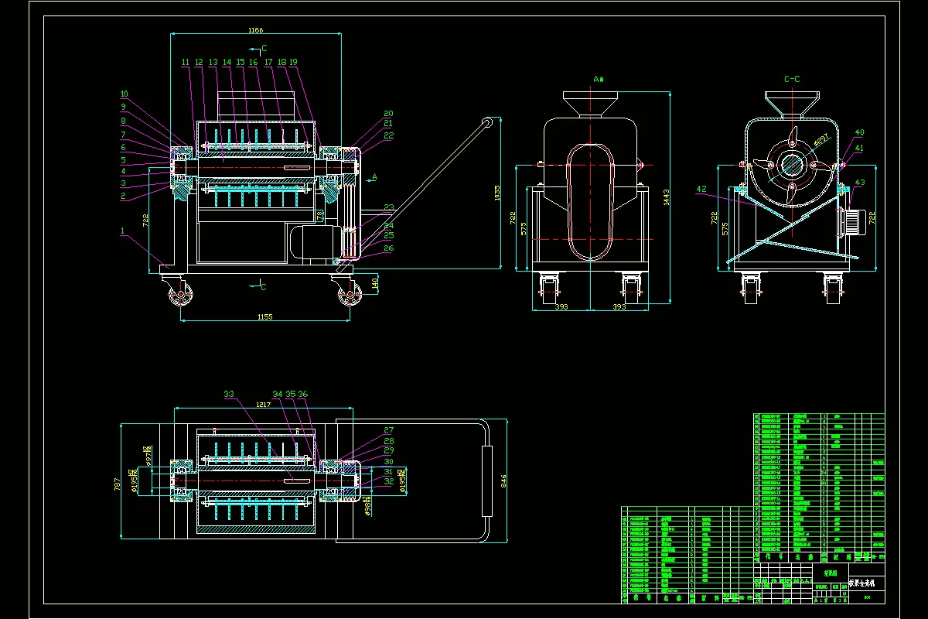The height and width of the screenshot is (619, 928).
Task: Click part callout number 5
Action: pos(123,159)
